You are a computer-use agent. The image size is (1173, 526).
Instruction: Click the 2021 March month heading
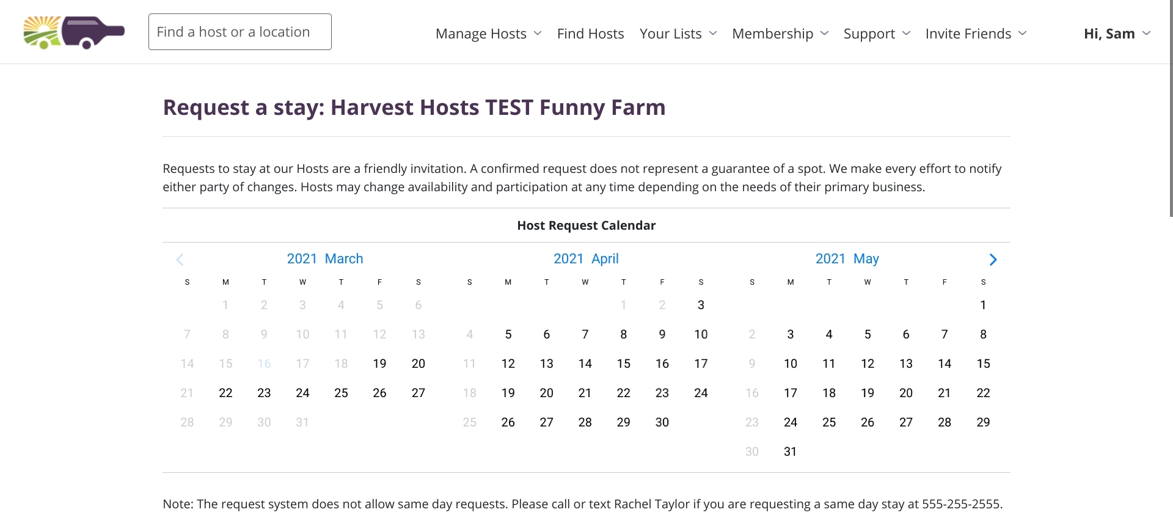tap(325, 258)
